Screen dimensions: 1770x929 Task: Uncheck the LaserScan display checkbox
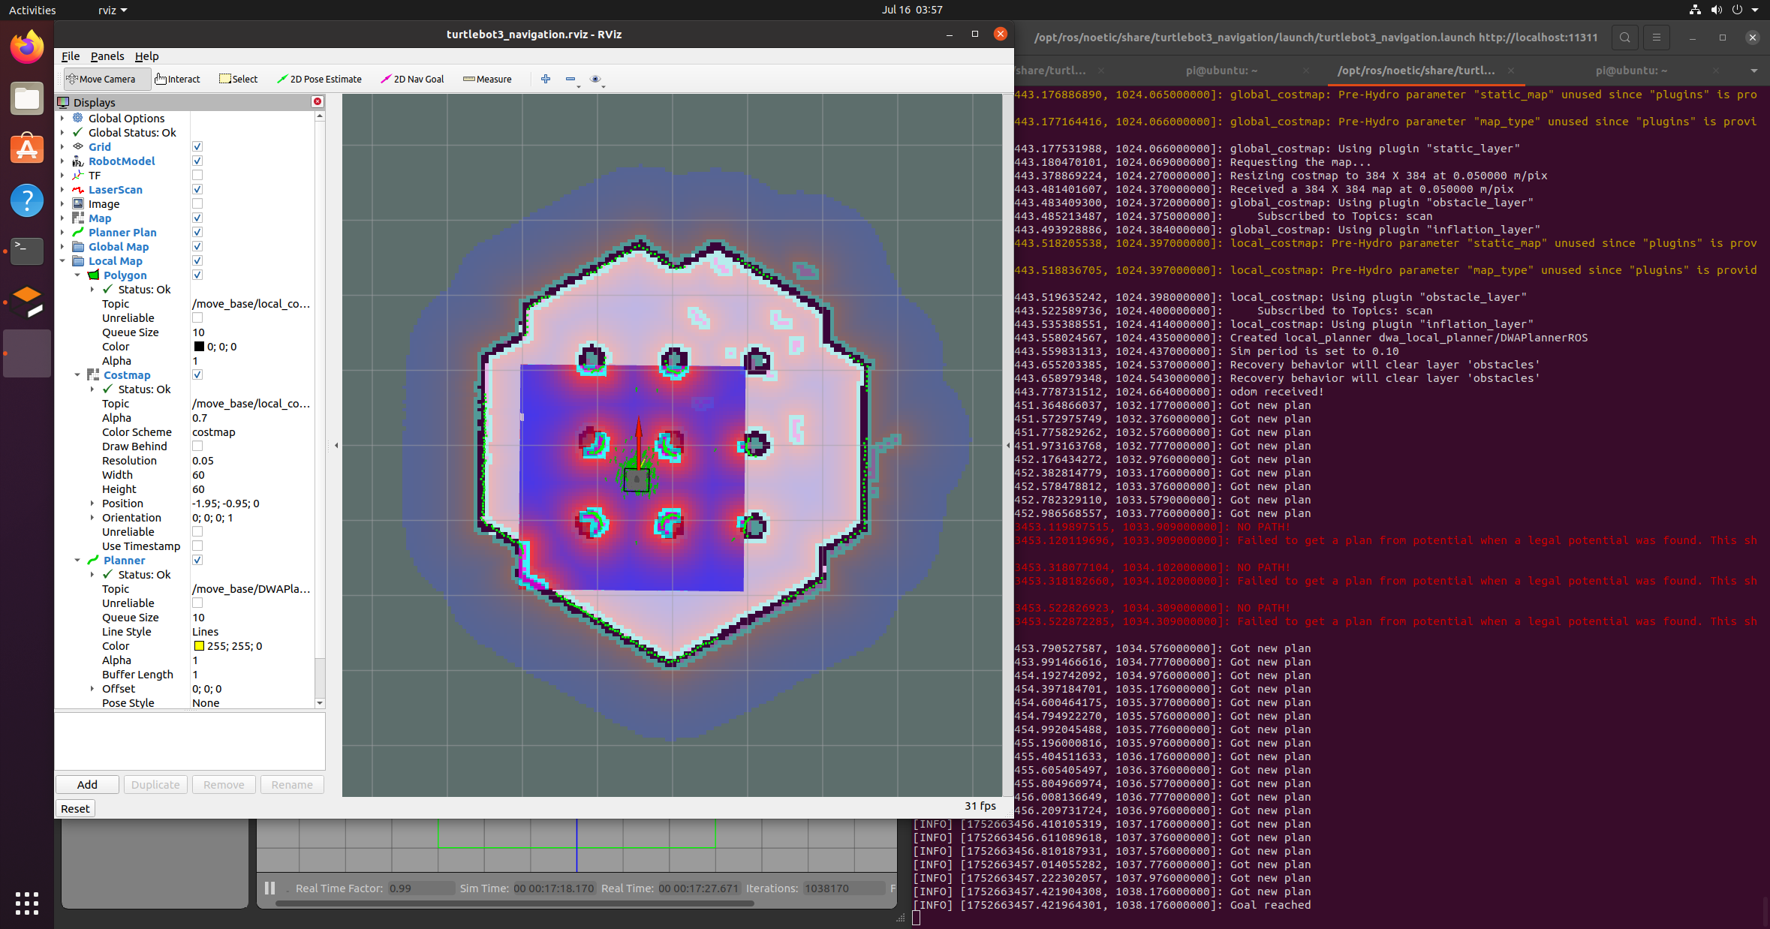197,190
